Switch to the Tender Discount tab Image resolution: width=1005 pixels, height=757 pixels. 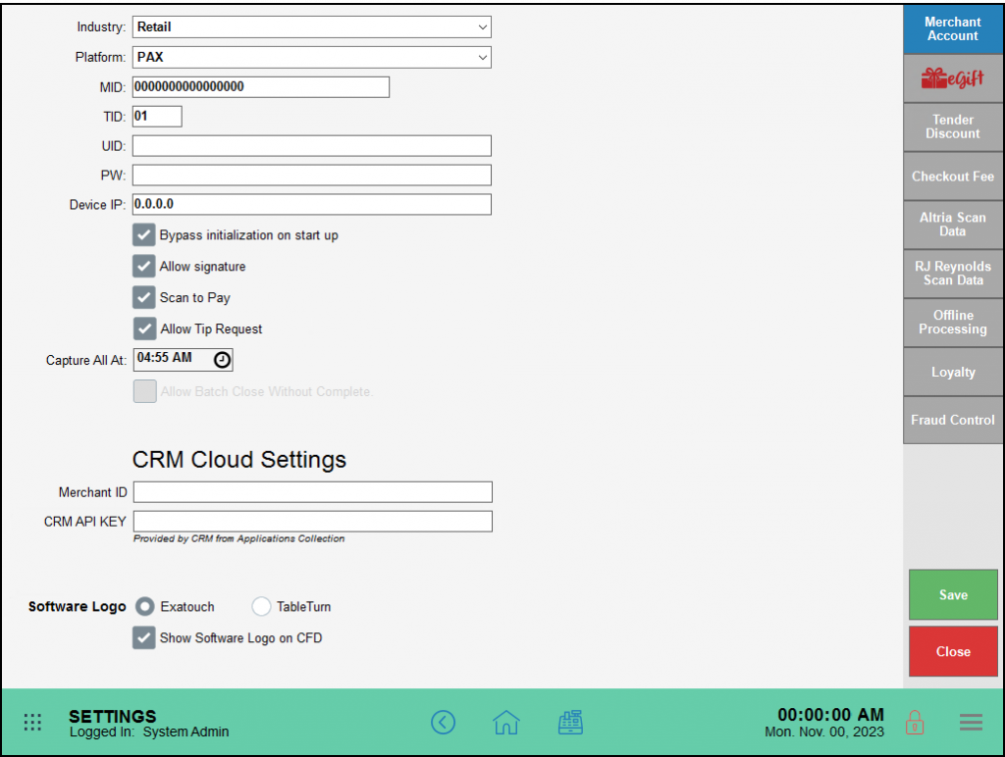952,126
